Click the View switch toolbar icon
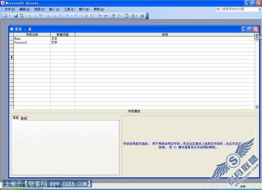This screenshot has height=190, width=262. point(5,16)
